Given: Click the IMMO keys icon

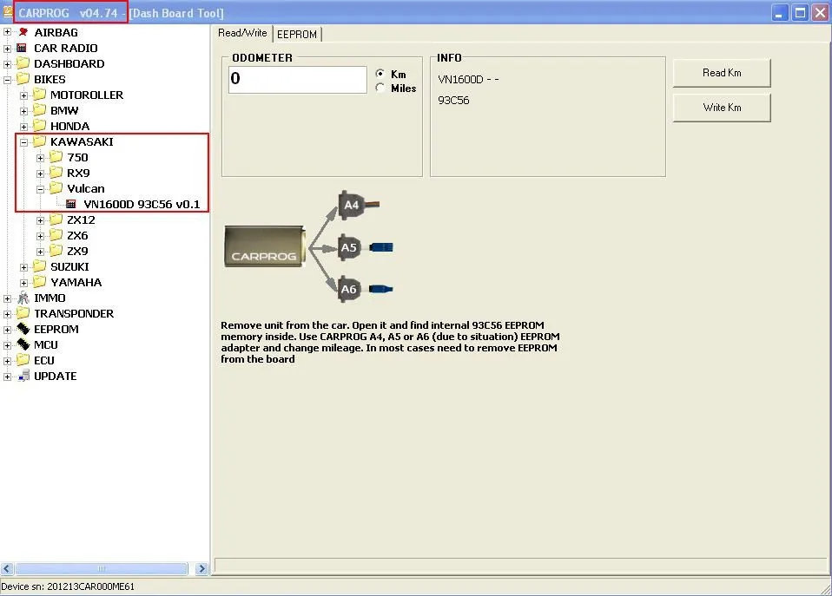Looking at the screenshot, I should pos(23,298).
